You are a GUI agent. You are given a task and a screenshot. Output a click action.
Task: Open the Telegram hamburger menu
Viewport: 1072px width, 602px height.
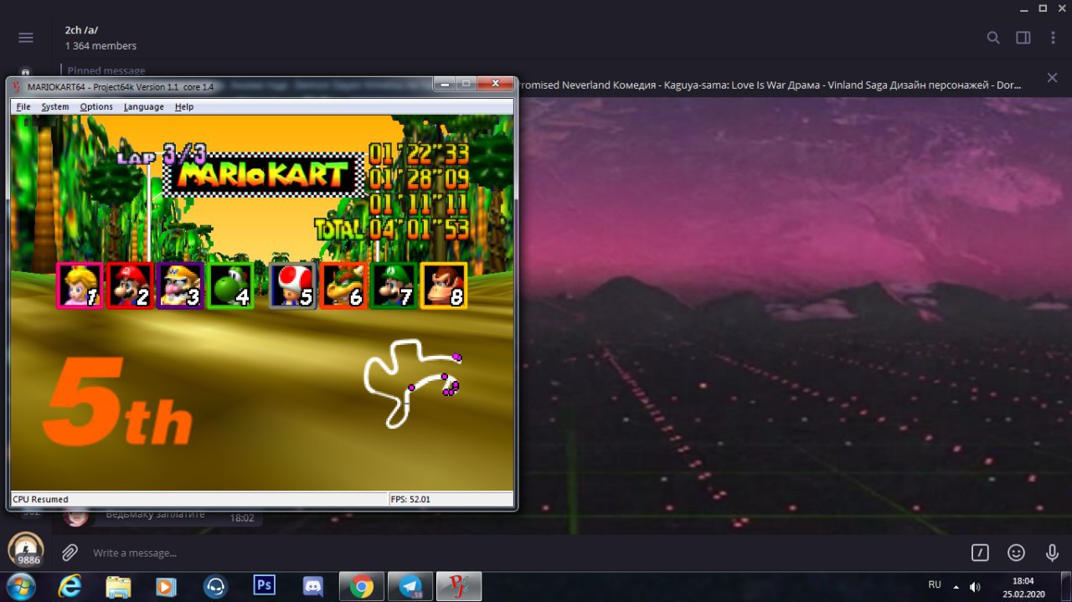[x=26, y=38]
